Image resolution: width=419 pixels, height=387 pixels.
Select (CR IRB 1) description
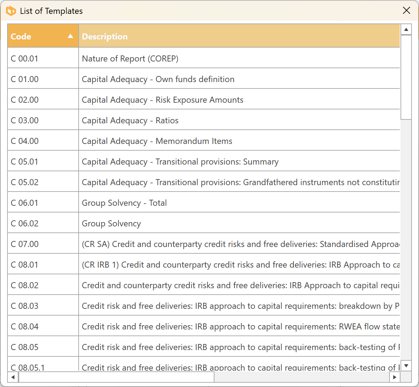239,264
